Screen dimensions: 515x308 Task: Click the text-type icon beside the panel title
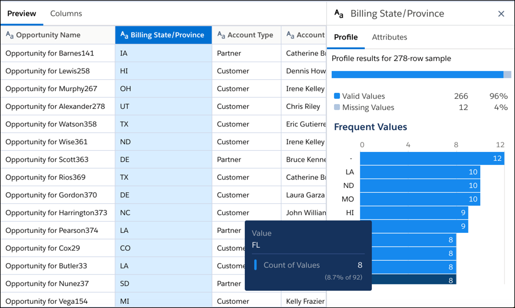tap(339, 14)
